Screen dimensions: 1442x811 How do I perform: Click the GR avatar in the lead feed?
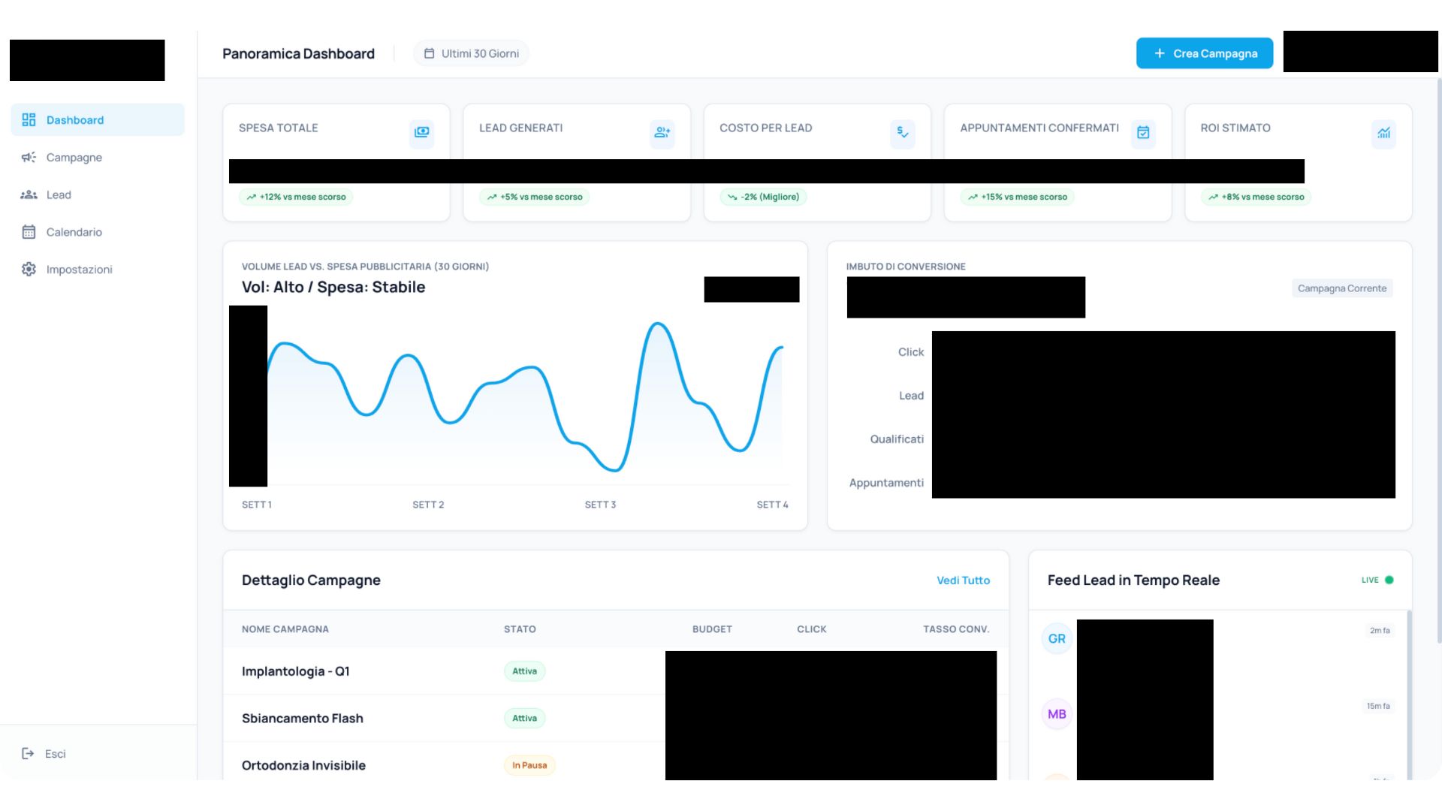tap(1057, 638)
